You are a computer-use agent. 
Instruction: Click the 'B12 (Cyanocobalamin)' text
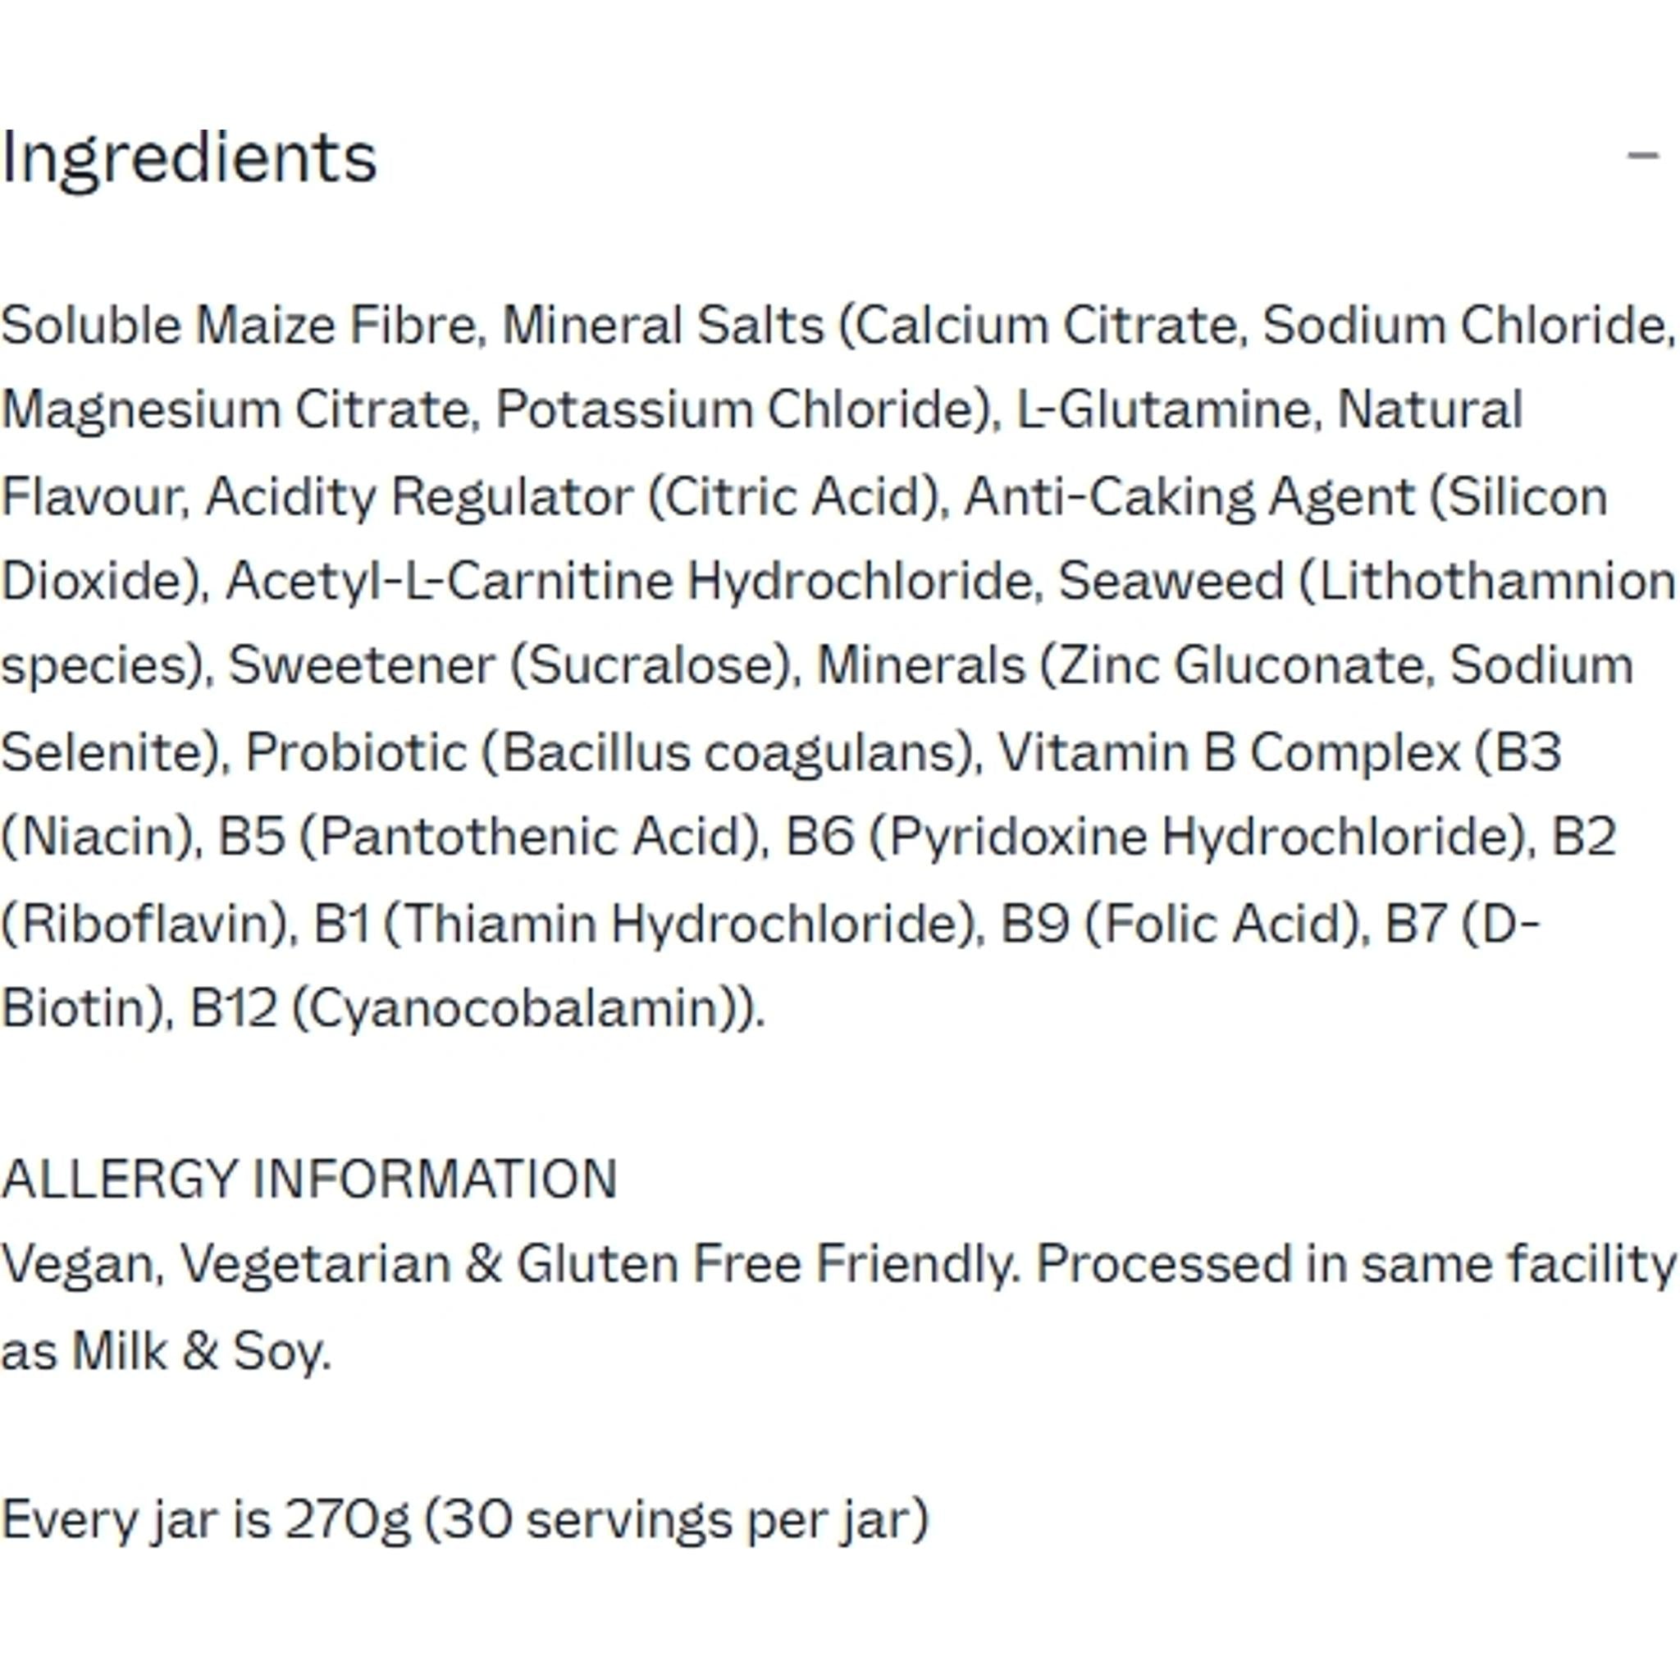[x=474, y=1008]
